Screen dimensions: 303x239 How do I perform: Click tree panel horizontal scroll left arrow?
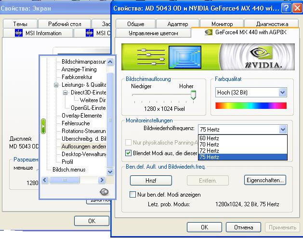[45, 180]
